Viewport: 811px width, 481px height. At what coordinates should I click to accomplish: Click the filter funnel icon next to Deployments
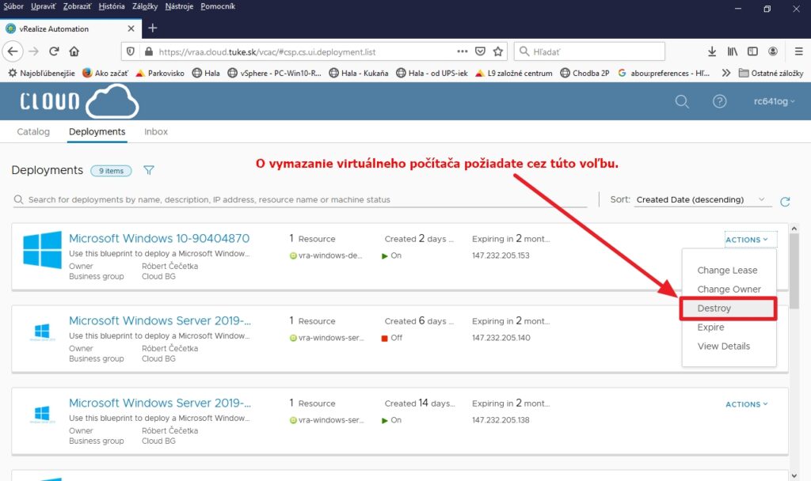pyautogui.click(x=149, y=170)
